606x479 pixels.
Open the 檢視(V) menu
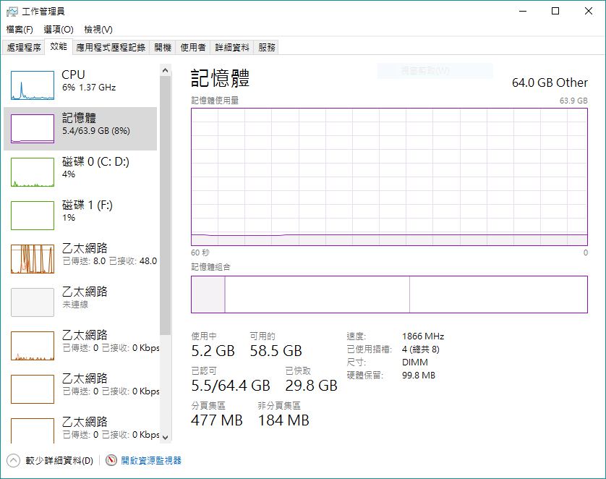point(98,30)
